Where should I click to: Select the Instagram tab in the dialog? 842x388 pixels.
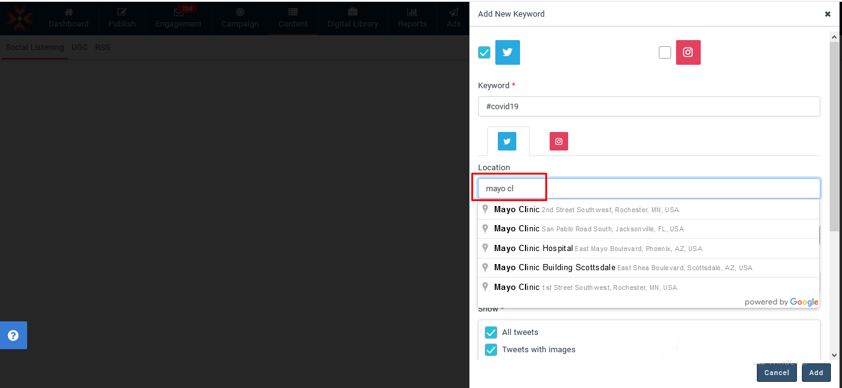[x=558, y=141]
